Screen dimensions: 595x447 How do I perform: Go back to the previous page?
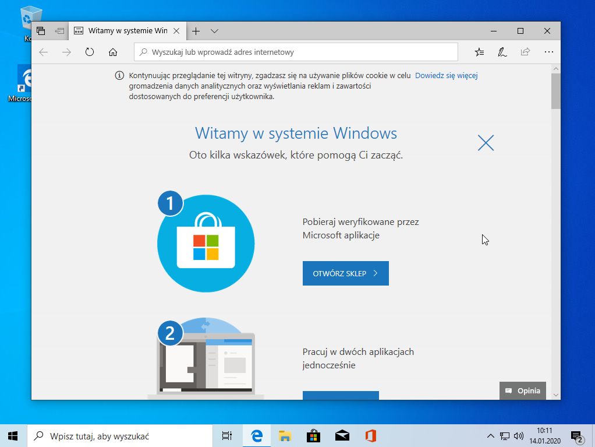[44, 52]
